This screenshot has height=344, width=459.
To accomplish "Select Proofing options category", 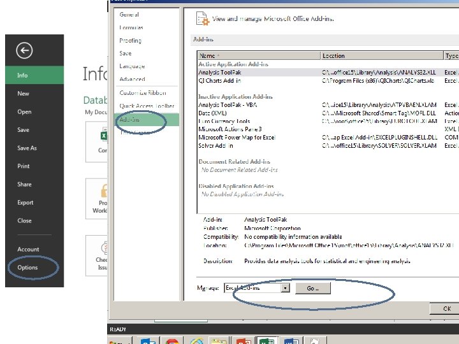I will coord(147,40).
